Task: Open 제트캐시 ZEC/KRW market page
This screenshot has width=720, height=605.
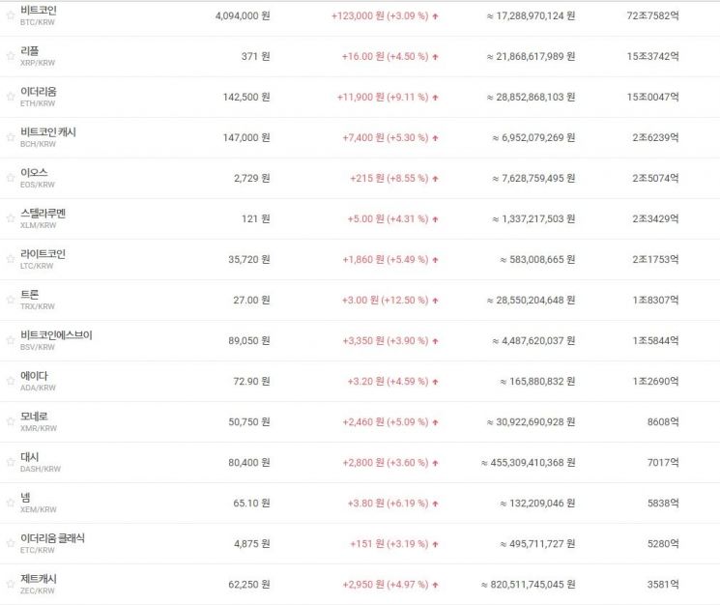Action: 39,584
